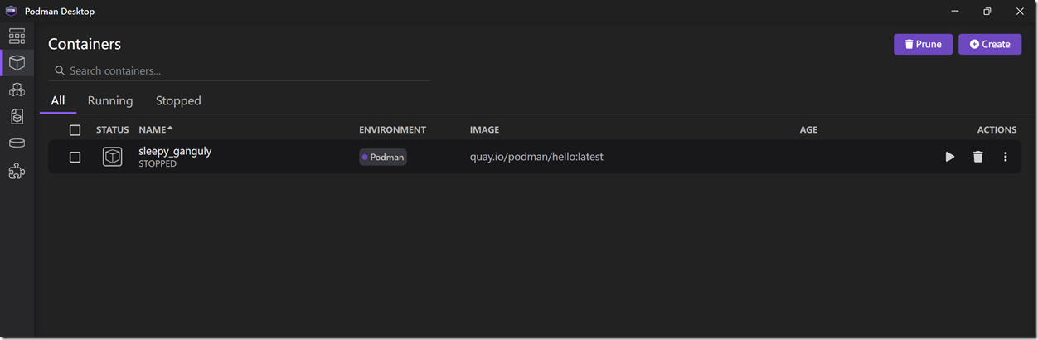Image resolution: width=1038 pixels, height=340 pixels.
Task: Open the Images sidebar icon
Action: click(17, 117)
